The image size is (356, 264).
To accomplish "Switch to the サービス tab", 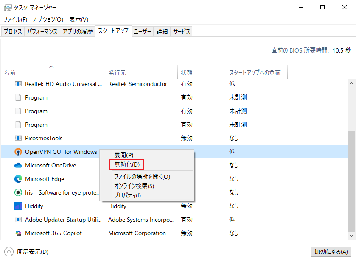I will click(x=182, y=31).
